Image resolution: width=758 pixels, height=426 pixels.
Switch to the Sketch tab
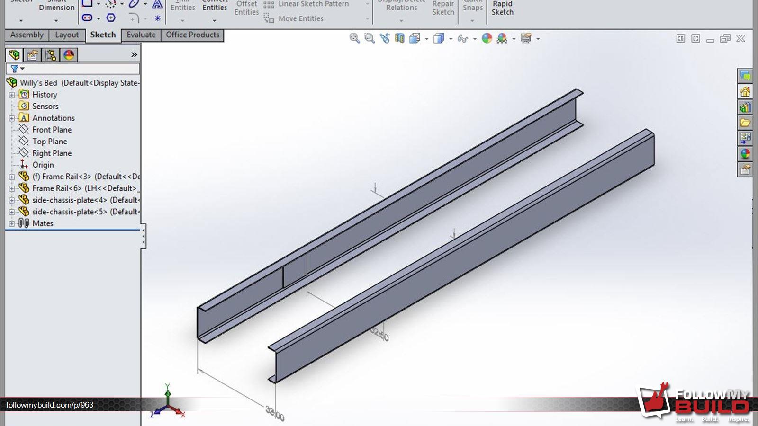[x=103, y=35]
